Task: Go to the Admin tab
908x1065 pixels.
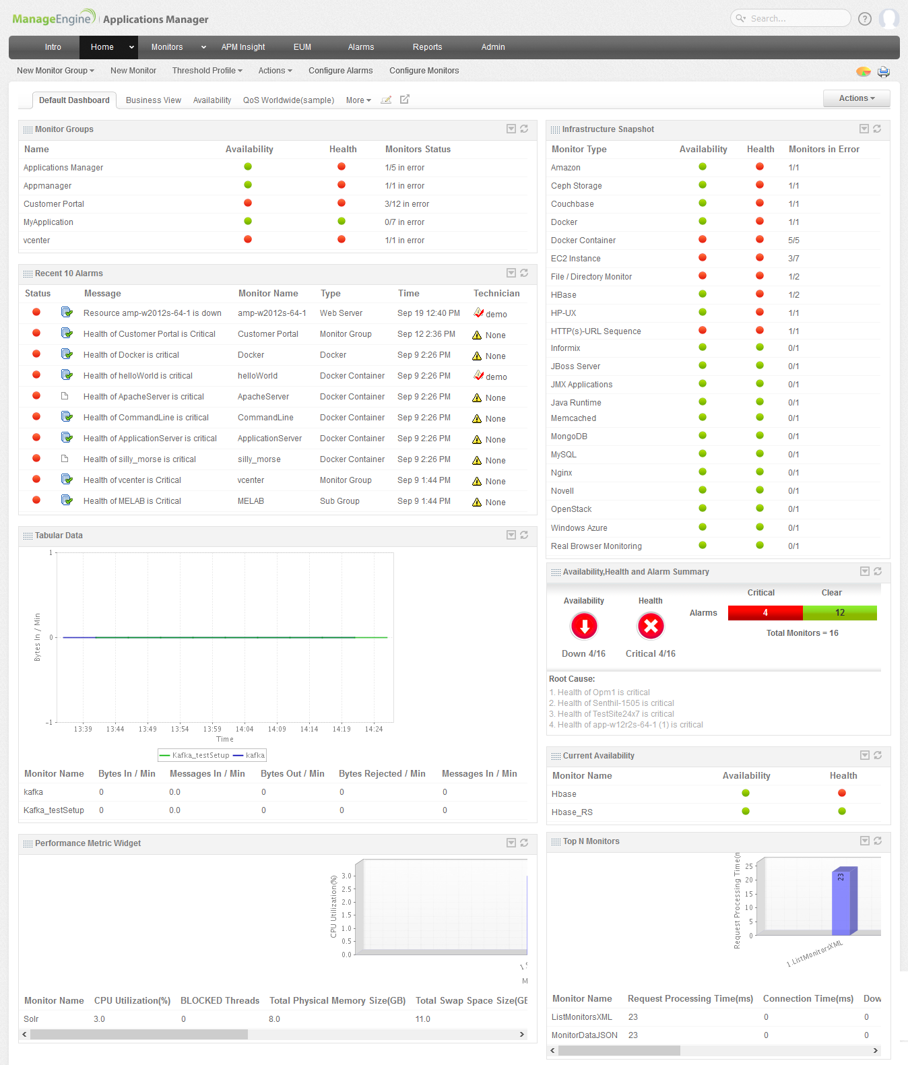Action: pos(493,47)
